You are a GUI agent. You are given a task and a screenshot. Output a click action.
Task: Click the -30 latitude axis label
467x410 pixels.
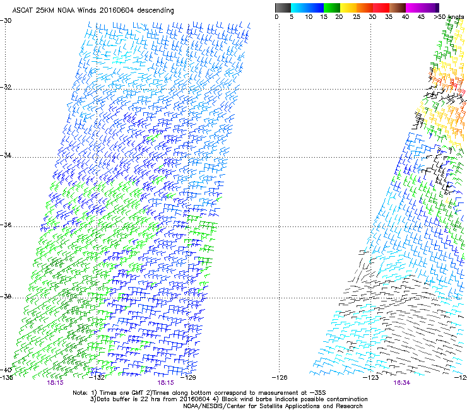click(6, 21)
